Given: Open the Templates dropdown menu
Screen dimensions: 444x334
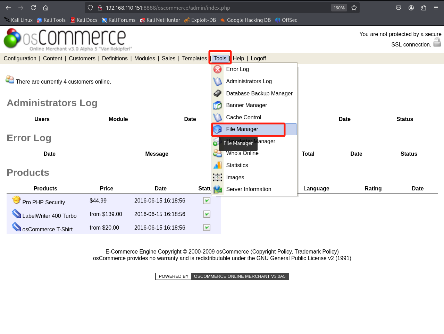Looking at the screenshot, I should click(x=194, y=59).
